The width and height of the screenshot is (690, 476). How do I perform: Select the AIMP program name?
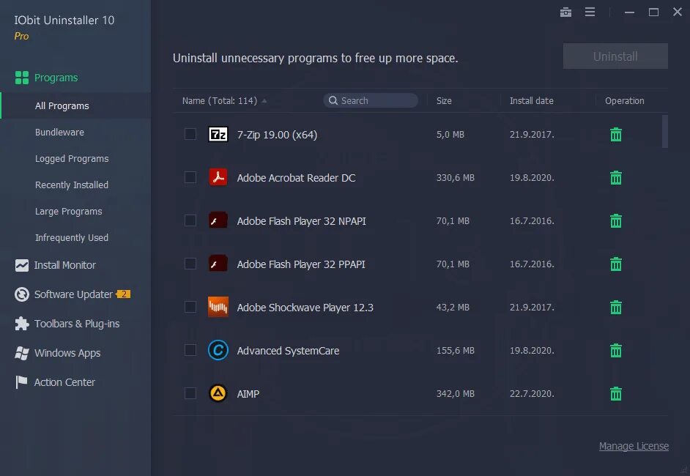pos(248,394)
